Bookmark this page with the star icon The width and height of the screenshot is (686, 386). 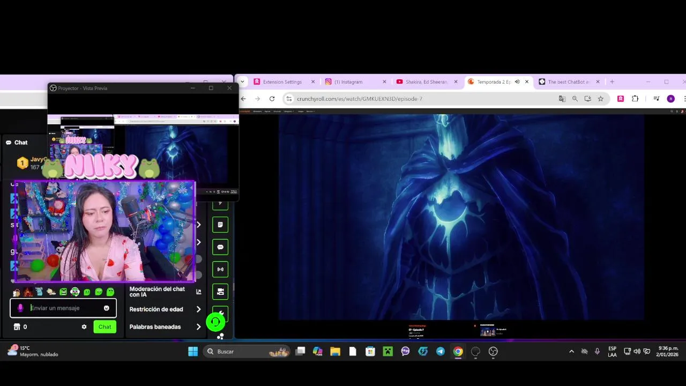(x=601, y=99)
